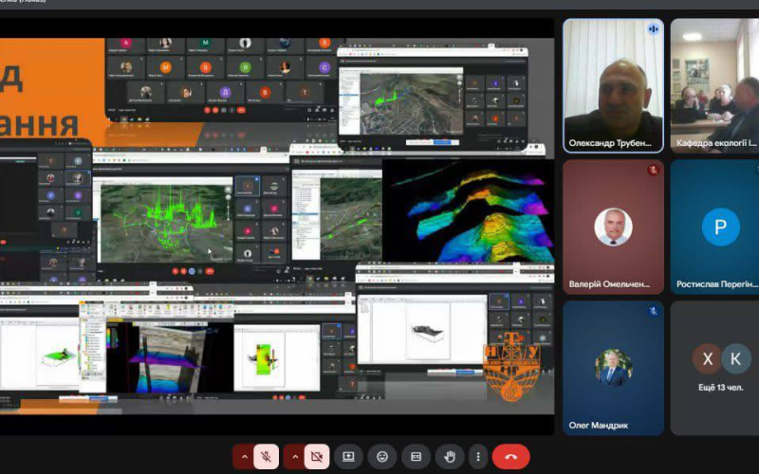Open audio settings arrow beside microphone

click(244, 457)
